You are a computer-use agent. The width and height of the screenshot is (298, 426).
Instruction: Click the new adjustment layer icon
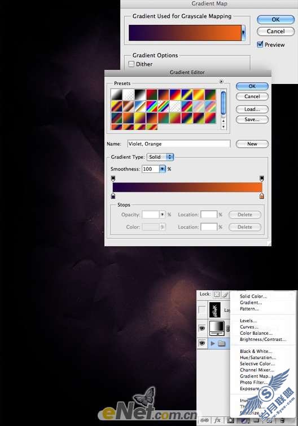click(245, 420)
